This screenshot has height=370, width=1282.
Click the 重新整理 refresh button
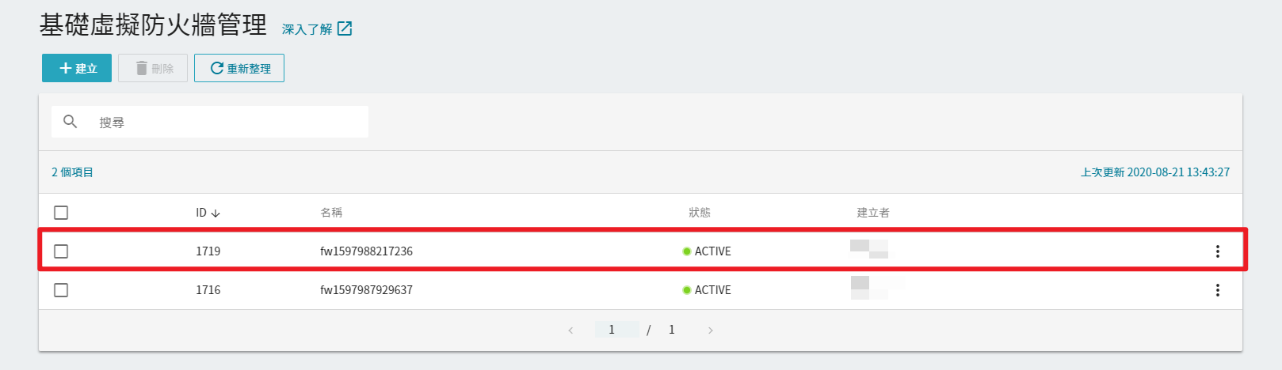(239, 68)
